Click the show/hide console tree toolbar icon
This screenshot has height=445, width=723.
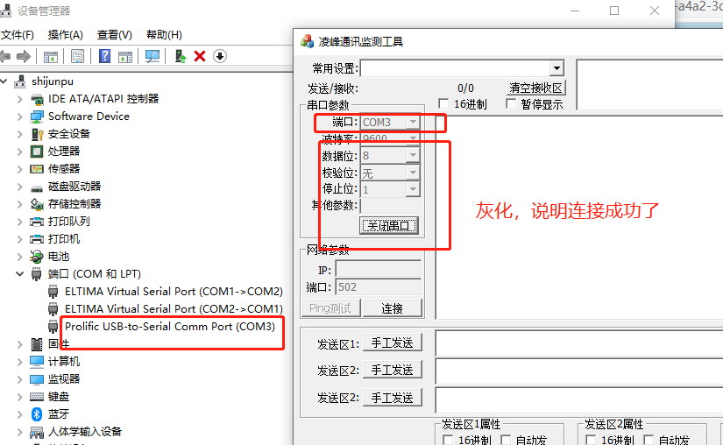(50, 57)
